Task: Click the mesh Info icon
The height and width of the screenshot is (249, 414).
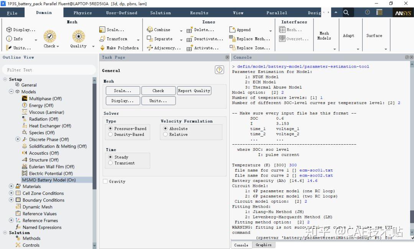Action: pos(9,39)
